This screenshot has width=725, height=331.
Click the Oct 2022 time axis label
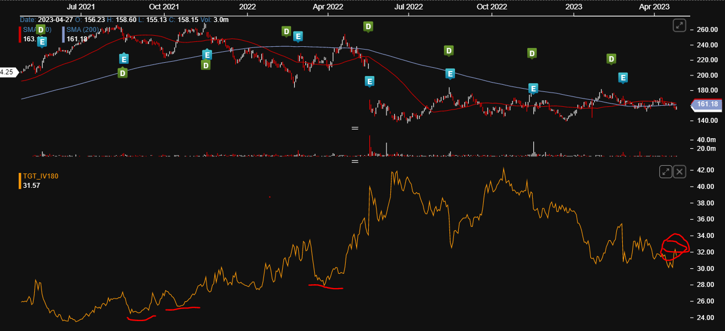(x=492, y=7)
